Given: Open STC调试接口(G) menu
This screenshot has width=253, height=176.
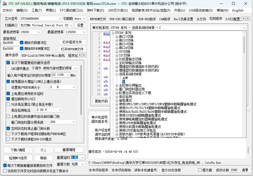Looking at the screenshot, I should coord(71,10).
